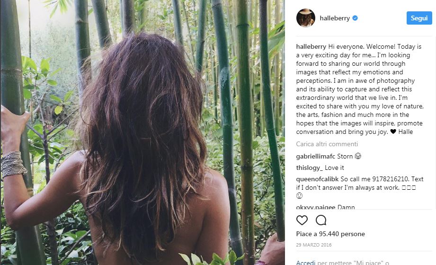Click the heart like icon
Image resolution: width=436 pixels, height=265 pixels.
pos(302,220)
